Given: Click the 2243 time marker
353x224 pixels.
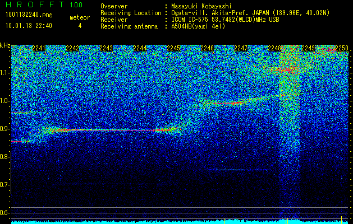Looking at the screenshot, I should click(106, 48).
